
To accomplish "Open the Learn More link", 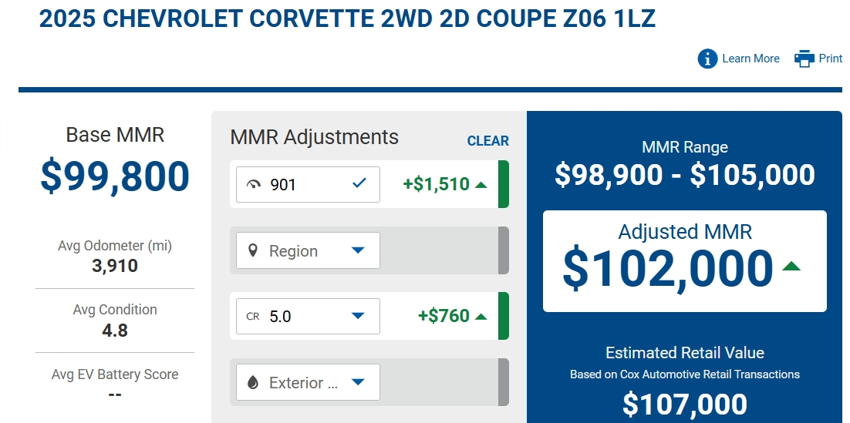I will coord(750,59).
